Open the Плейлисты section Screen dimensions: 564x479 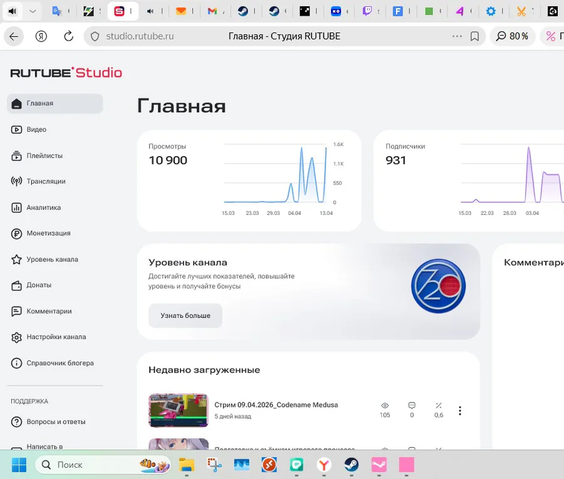tap(55, 156)
